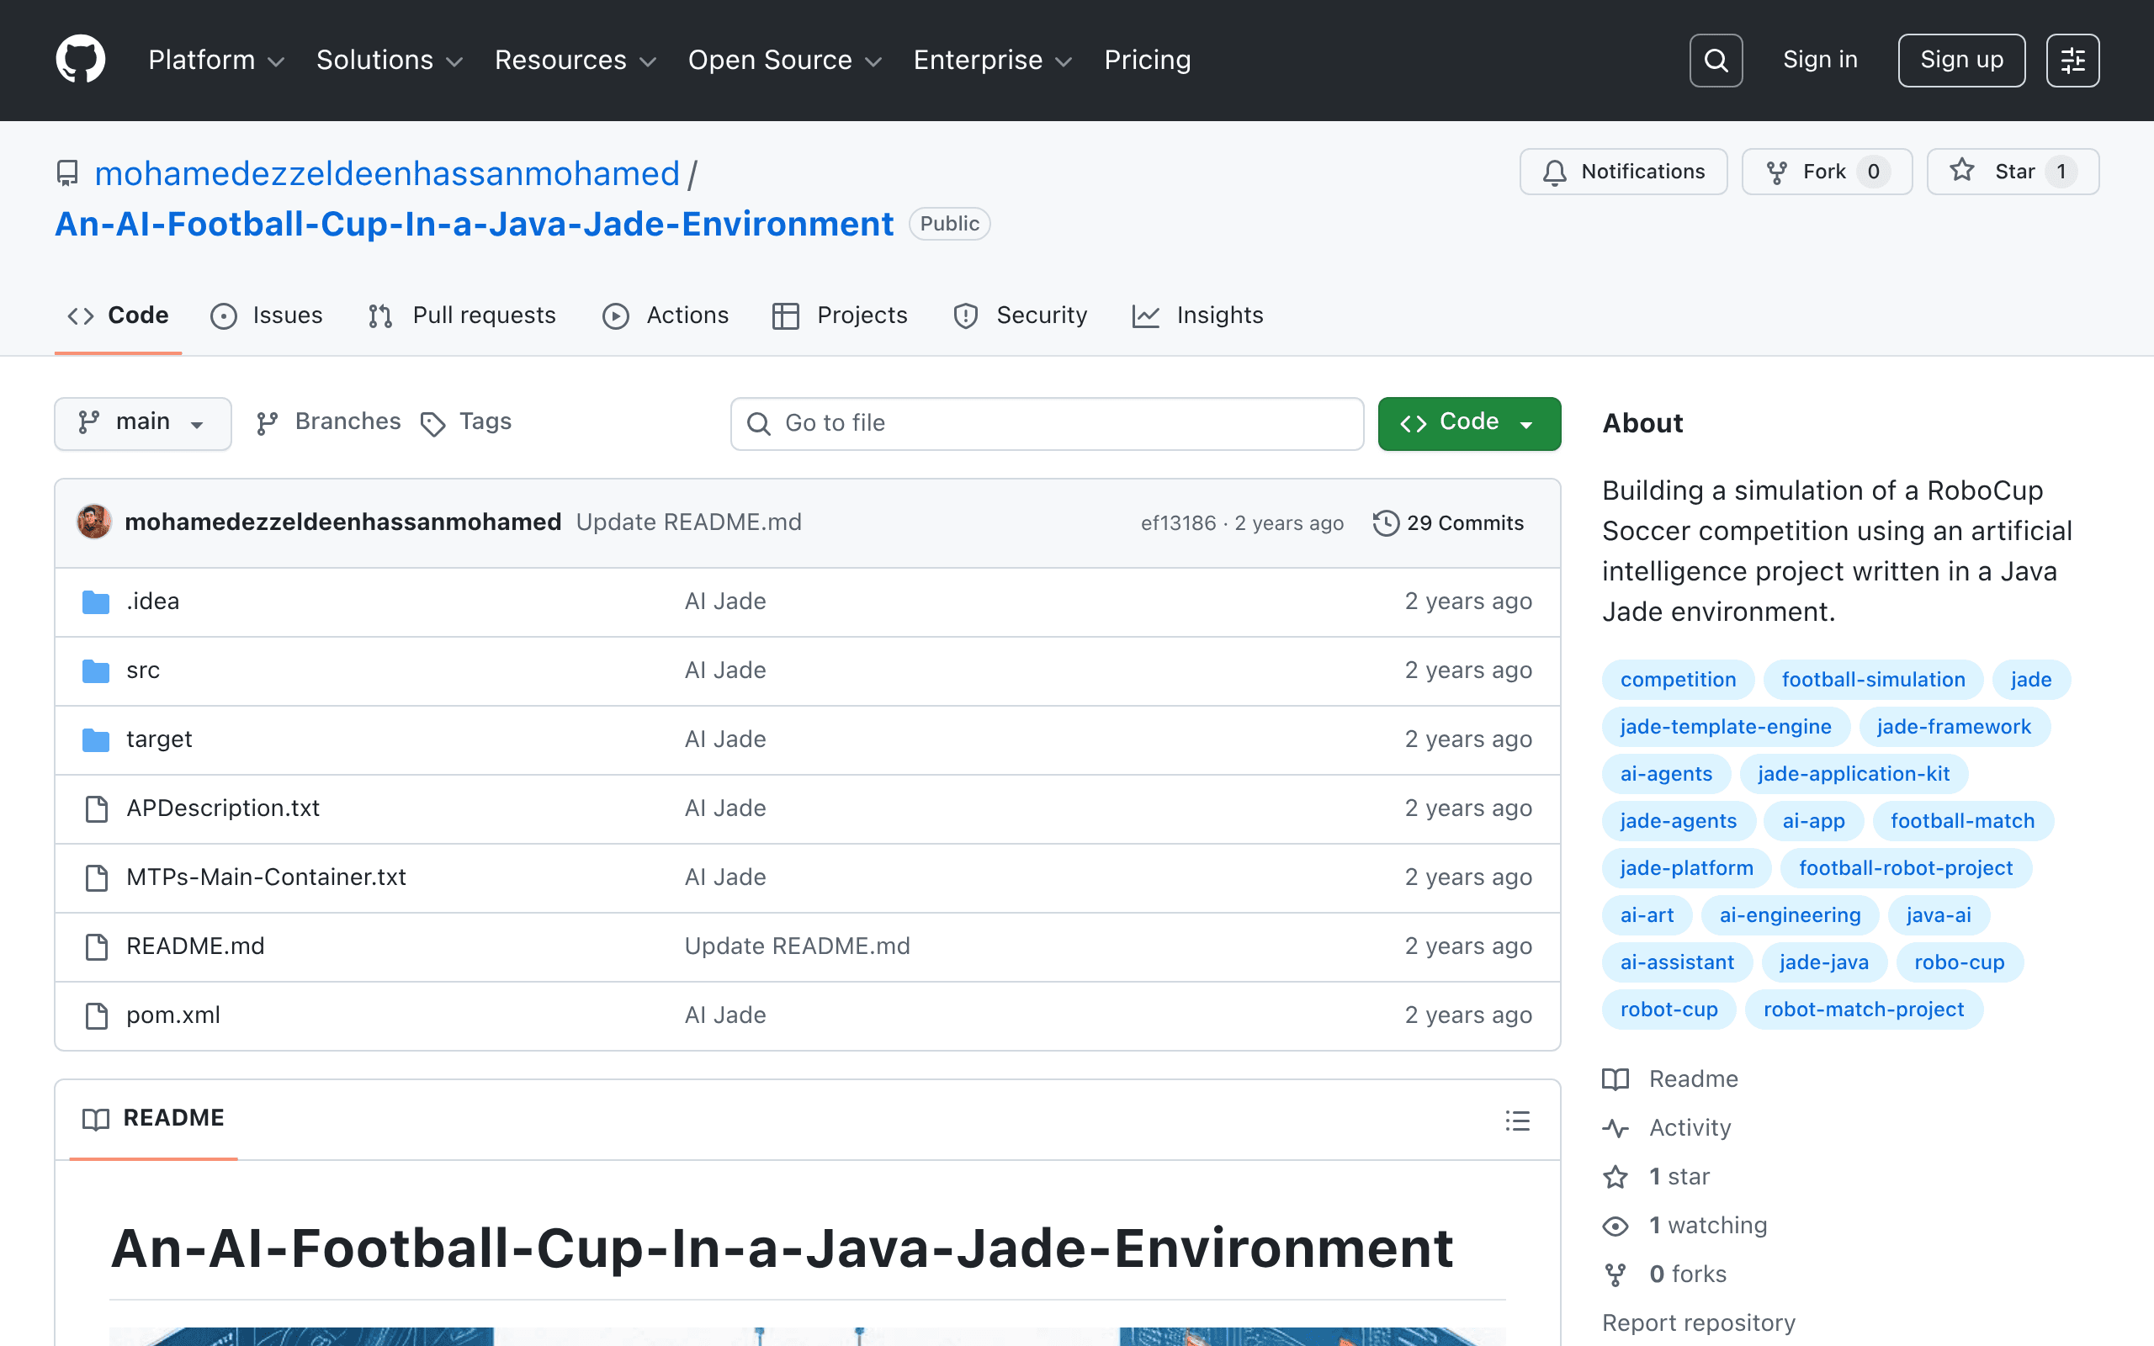Expand the Resources menu
The height and width of the screenshot is (1346, 2154).
[x=575, y=60]
